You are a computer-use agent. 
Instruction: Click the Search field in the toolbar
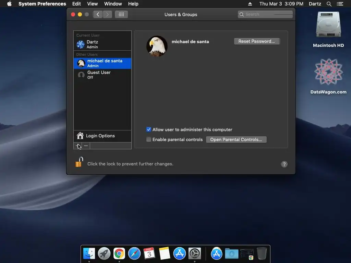(x=265, y=14)
